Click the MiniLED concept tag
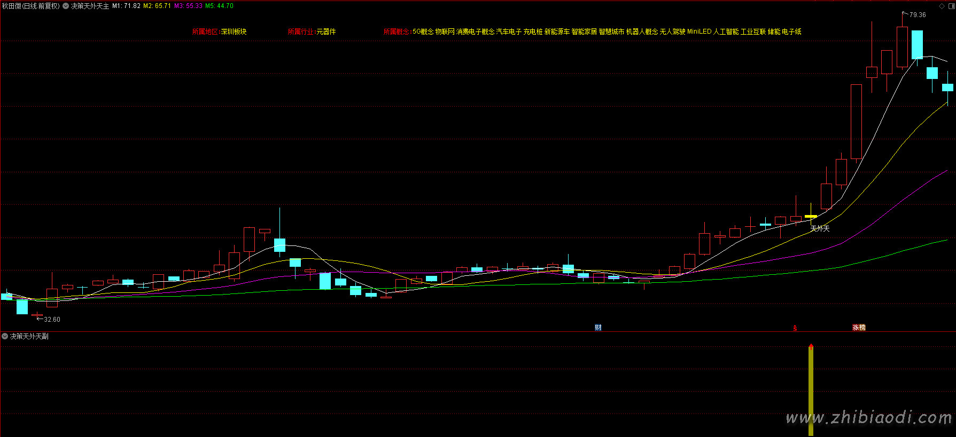This screenshot has width=956, height=437. (699, 32)
